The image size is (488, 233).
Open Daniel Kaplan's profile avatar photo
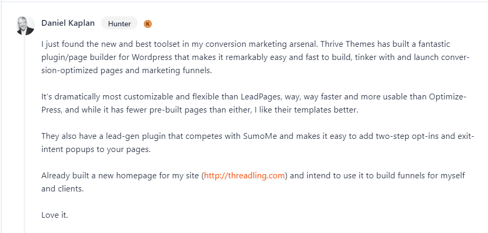tap(25, 25)
